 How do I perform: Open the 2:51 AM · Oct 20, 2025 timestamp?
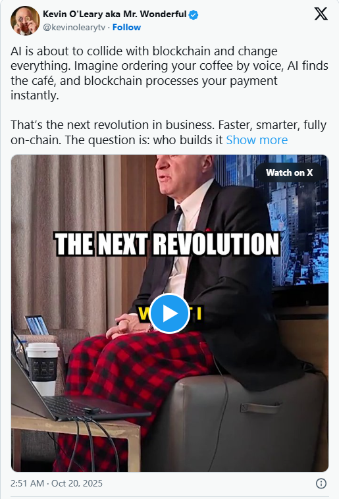click(57, 483)
